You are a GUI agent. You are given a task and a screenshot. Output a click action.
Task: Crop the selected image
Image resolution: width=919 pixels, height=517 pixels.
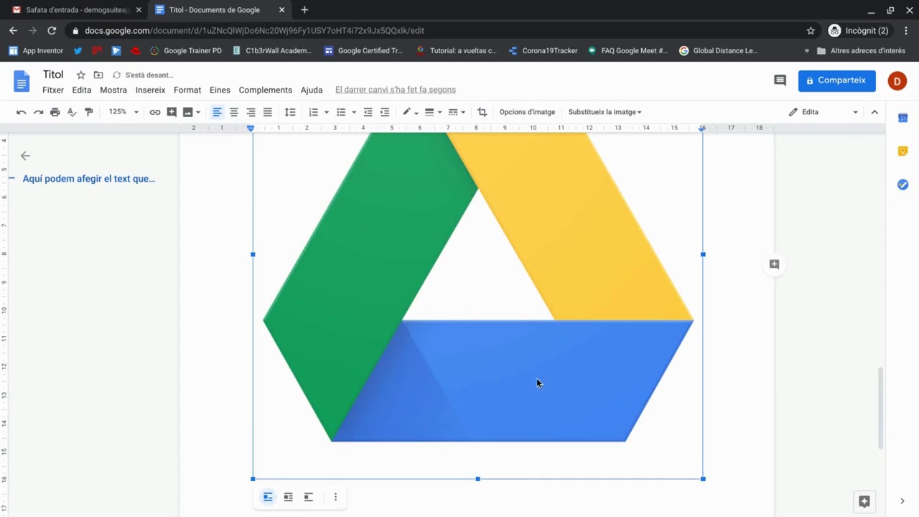click(482, 112)
